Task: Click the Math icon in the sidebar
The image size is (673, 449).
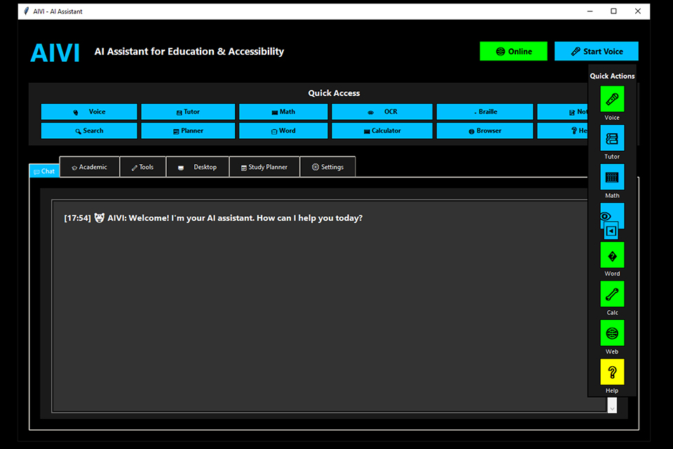Action: point(612,177)
